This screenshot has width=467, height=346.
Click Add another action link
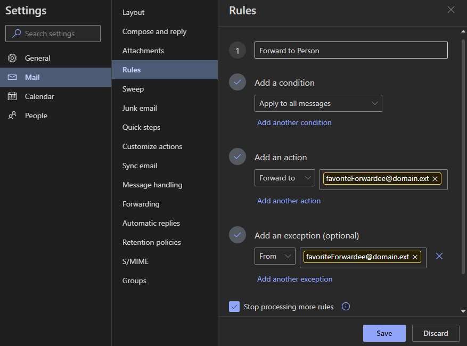tap(289, 201)
